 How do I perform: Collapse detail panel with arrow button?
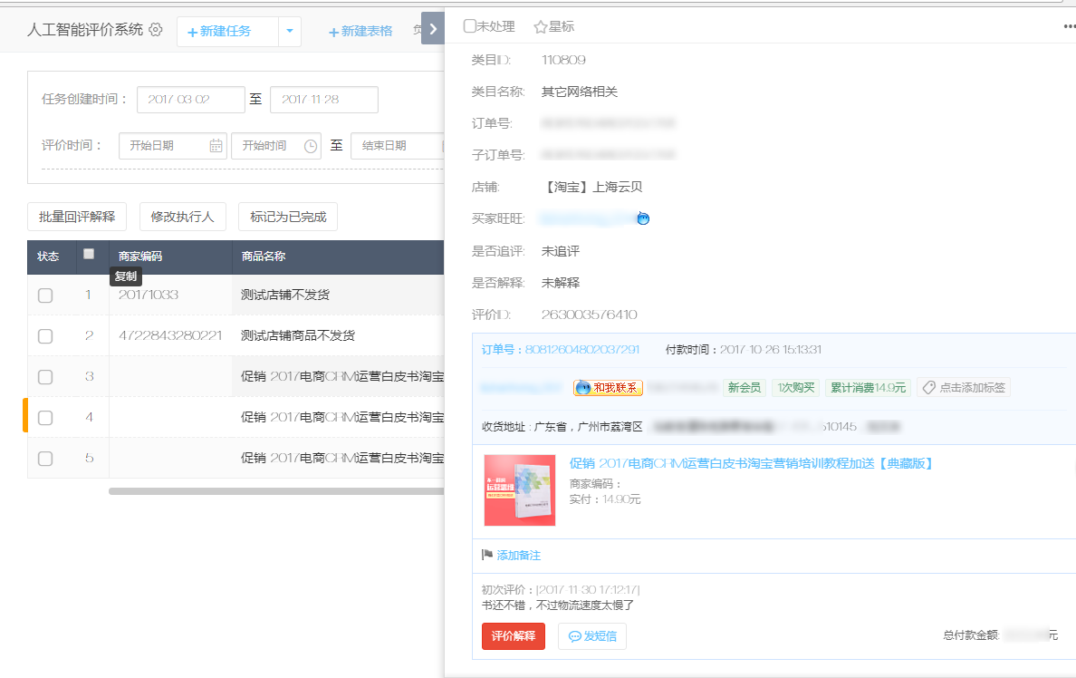(432, 29)
